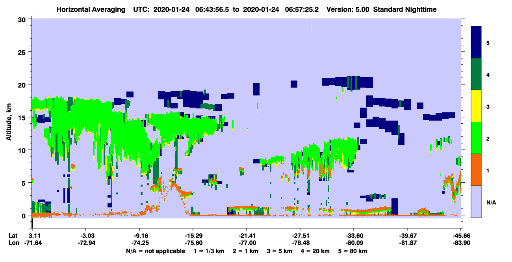
Task: Click latitude value '-3.03'
Action: [x=86, y=235]
